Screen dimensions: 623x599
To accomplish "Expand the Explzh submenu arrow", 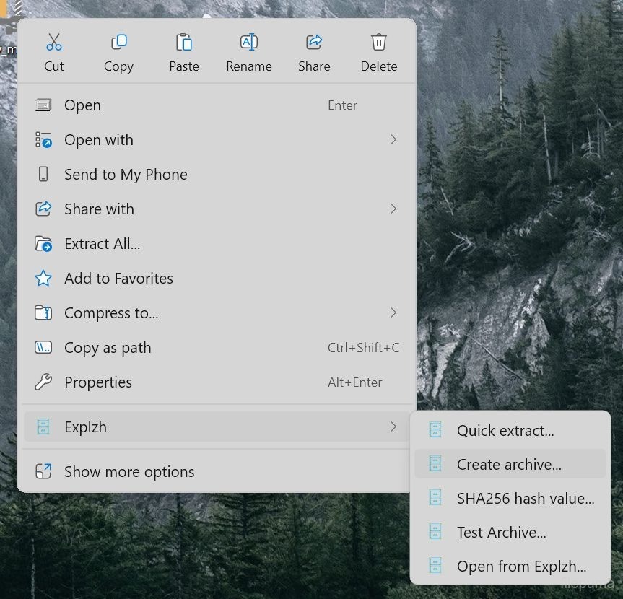I will pos(393,427).
